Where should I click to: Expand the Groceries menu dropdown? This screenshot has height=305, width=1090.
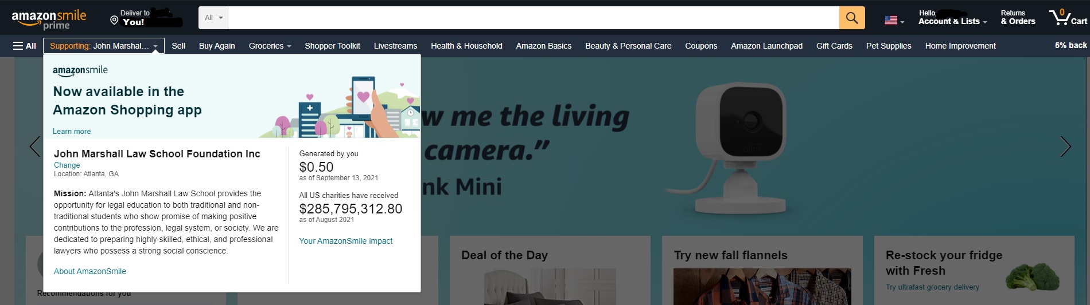pyautogui.click(x=270, y=46)
